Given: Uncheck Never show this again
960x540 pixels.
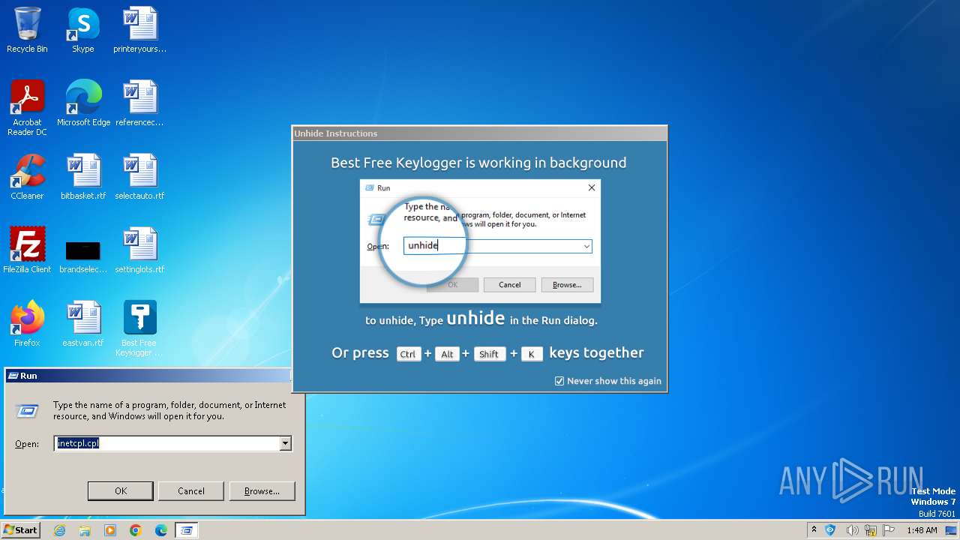Looking at the screenshot, I should coord(559,381).
